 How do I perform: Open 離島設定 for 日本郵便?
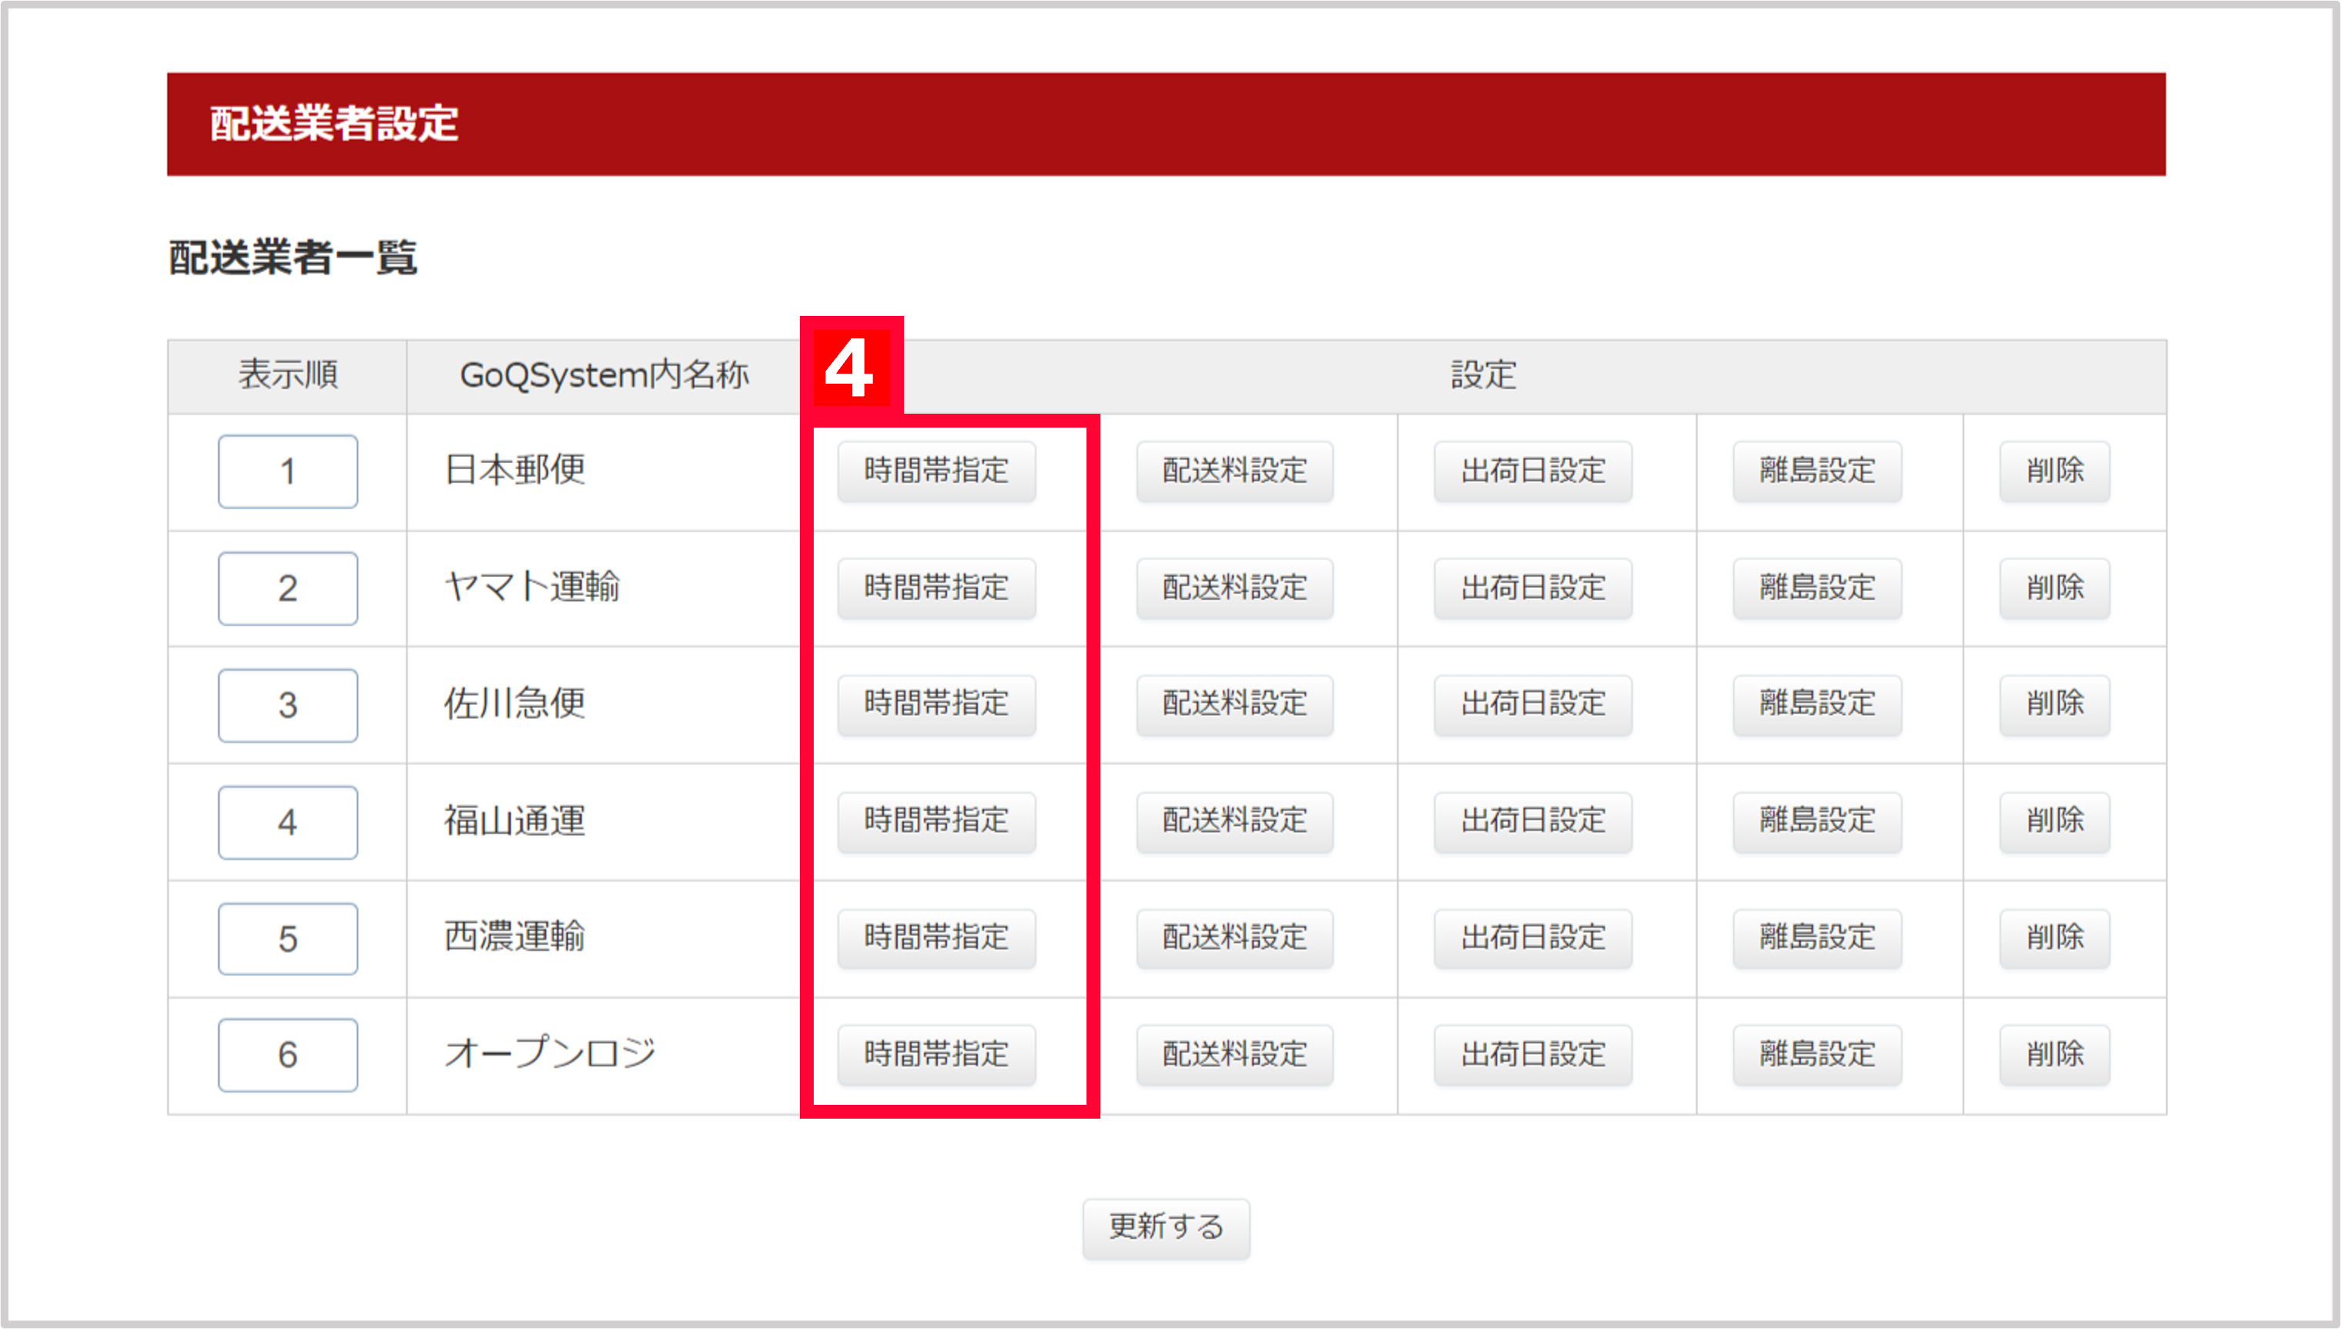point(1817,471)
